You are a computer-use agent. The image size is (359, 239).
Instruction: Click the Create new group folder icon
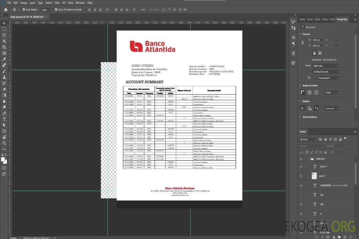[339, 237]
